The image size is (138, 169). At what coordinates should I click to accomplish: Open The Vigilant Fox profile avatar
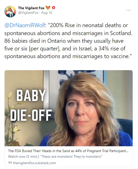coord(10,12)
